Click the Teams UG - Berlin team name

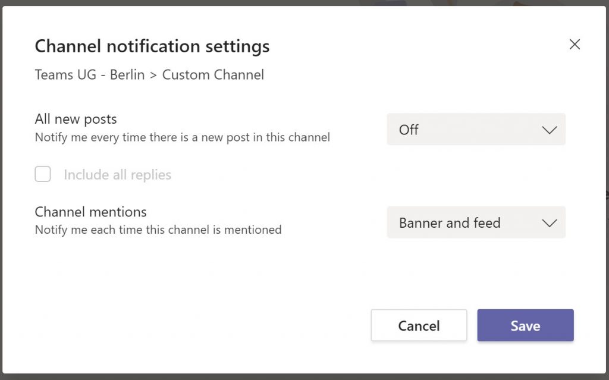pyautogui.click(x=89, y=75)
